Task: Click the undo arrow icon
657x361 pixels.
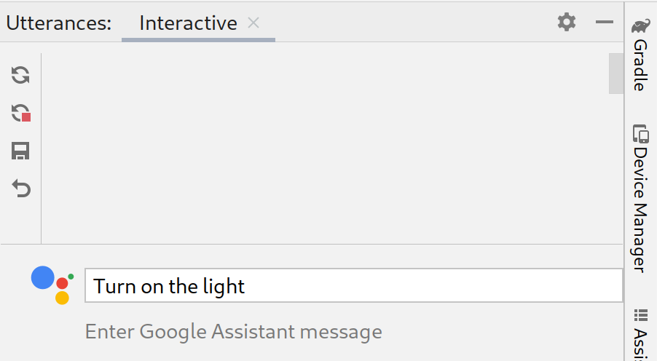Action: (x=21, y=189)
